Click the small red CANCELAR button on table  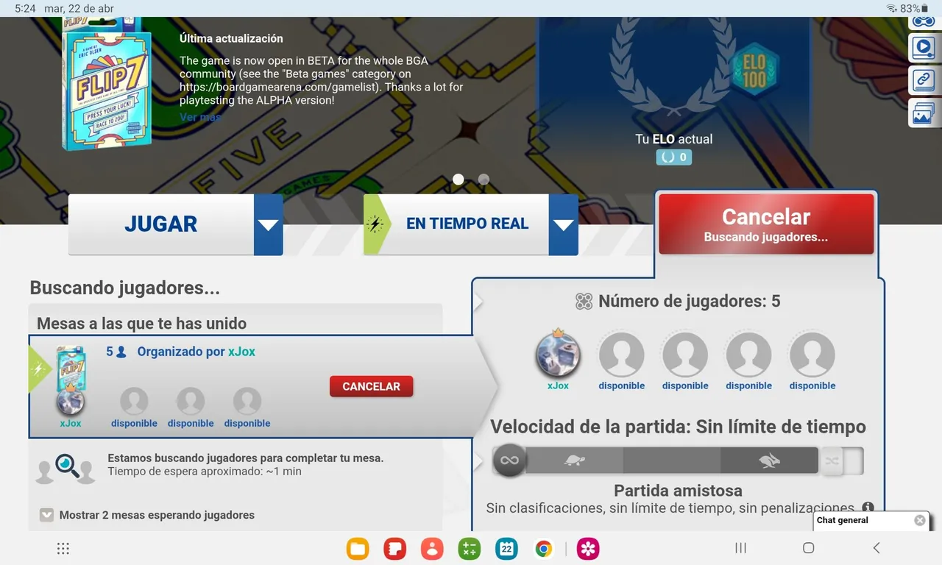coord(371,386)
